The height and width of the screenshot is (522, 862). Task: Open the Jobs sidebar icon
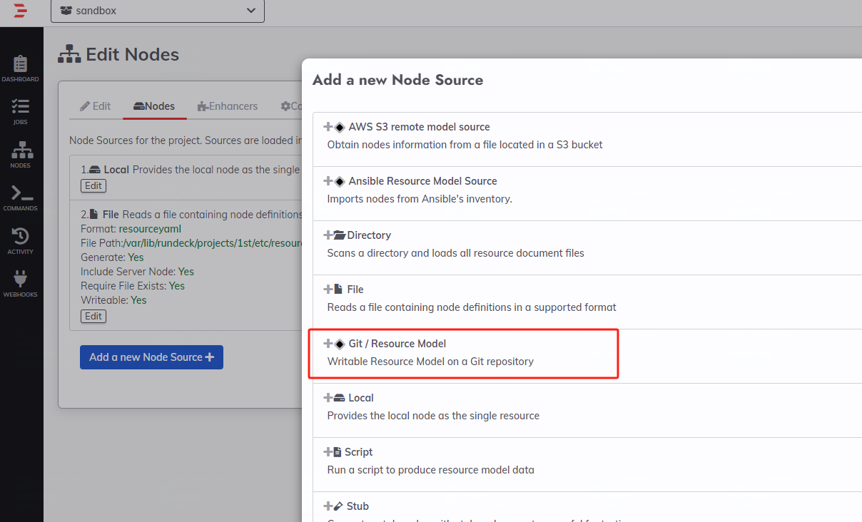(21, 112)
